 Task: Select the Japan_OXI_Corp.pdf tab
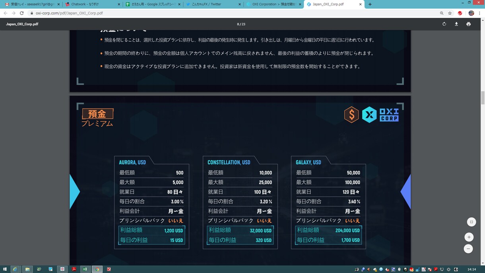pos(334,4)
